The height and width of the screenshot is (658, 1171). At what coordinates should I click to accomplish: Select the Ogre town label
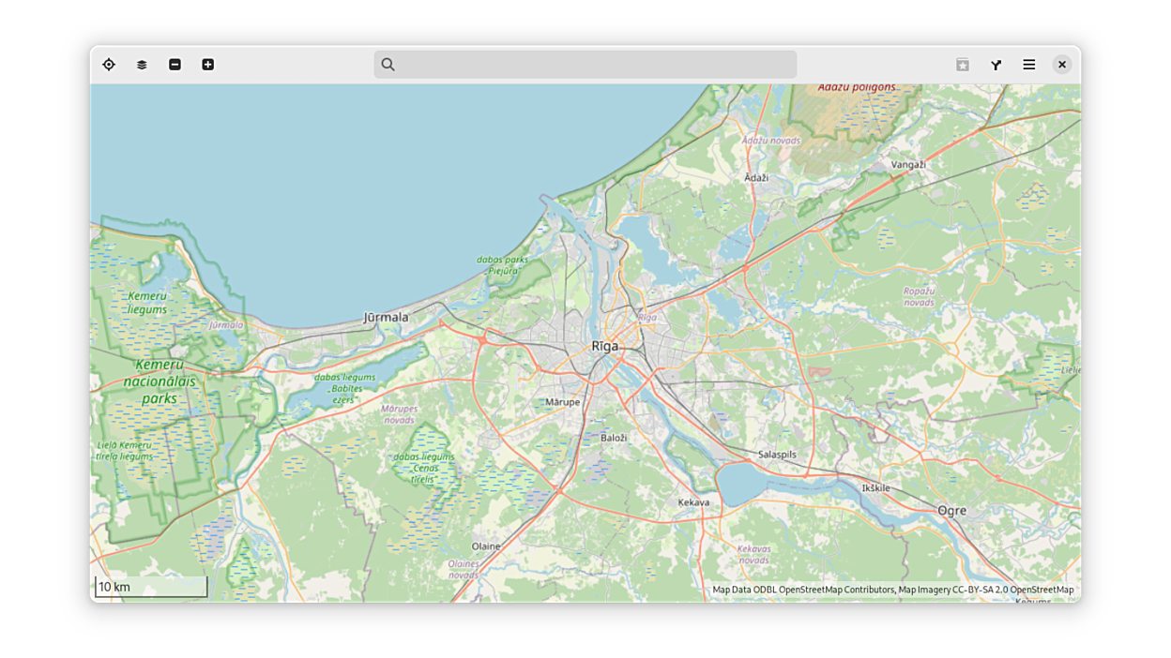(x=951, y=511)
